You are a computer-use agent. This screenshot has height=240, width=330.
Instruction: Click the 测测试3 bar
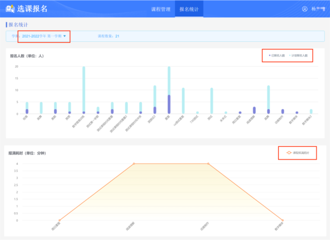click(x=155, y=99)
